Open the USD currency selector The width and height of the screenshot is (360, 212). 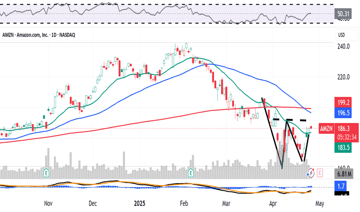click(347, 35)
